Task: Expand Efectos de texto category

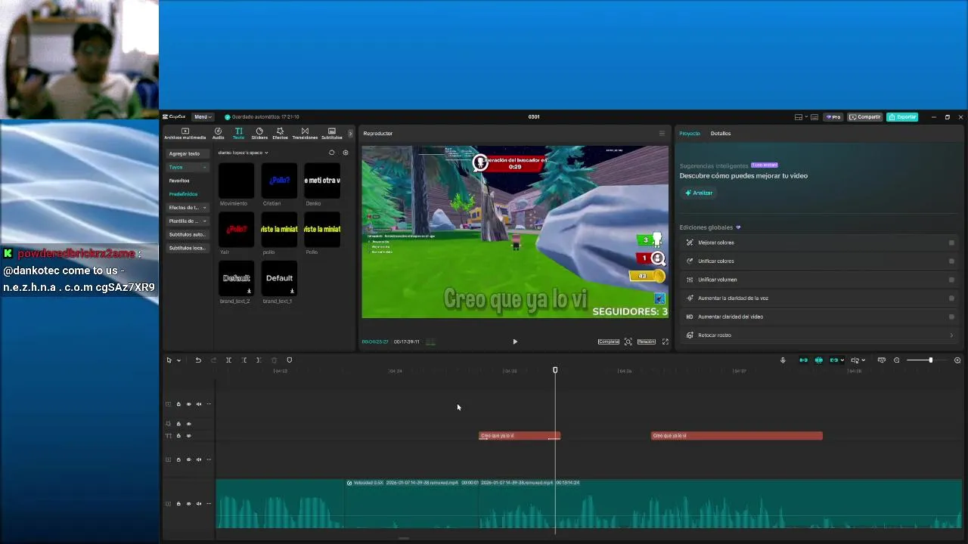Action: (x=188, y=208)
